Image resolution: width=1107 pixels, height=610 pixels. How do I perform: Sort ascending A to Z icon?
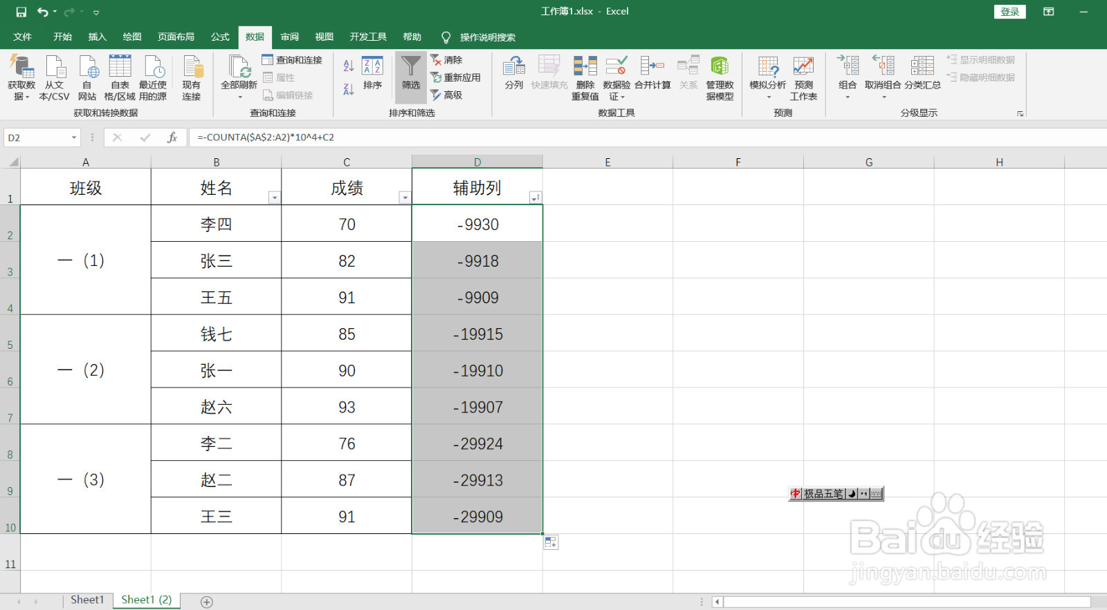[x=349, y=66]
